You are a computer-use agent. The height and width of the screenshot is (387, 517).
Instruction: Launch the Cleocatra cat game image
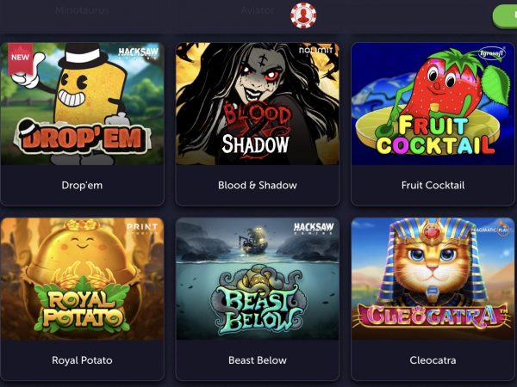(x=433, y=279)
